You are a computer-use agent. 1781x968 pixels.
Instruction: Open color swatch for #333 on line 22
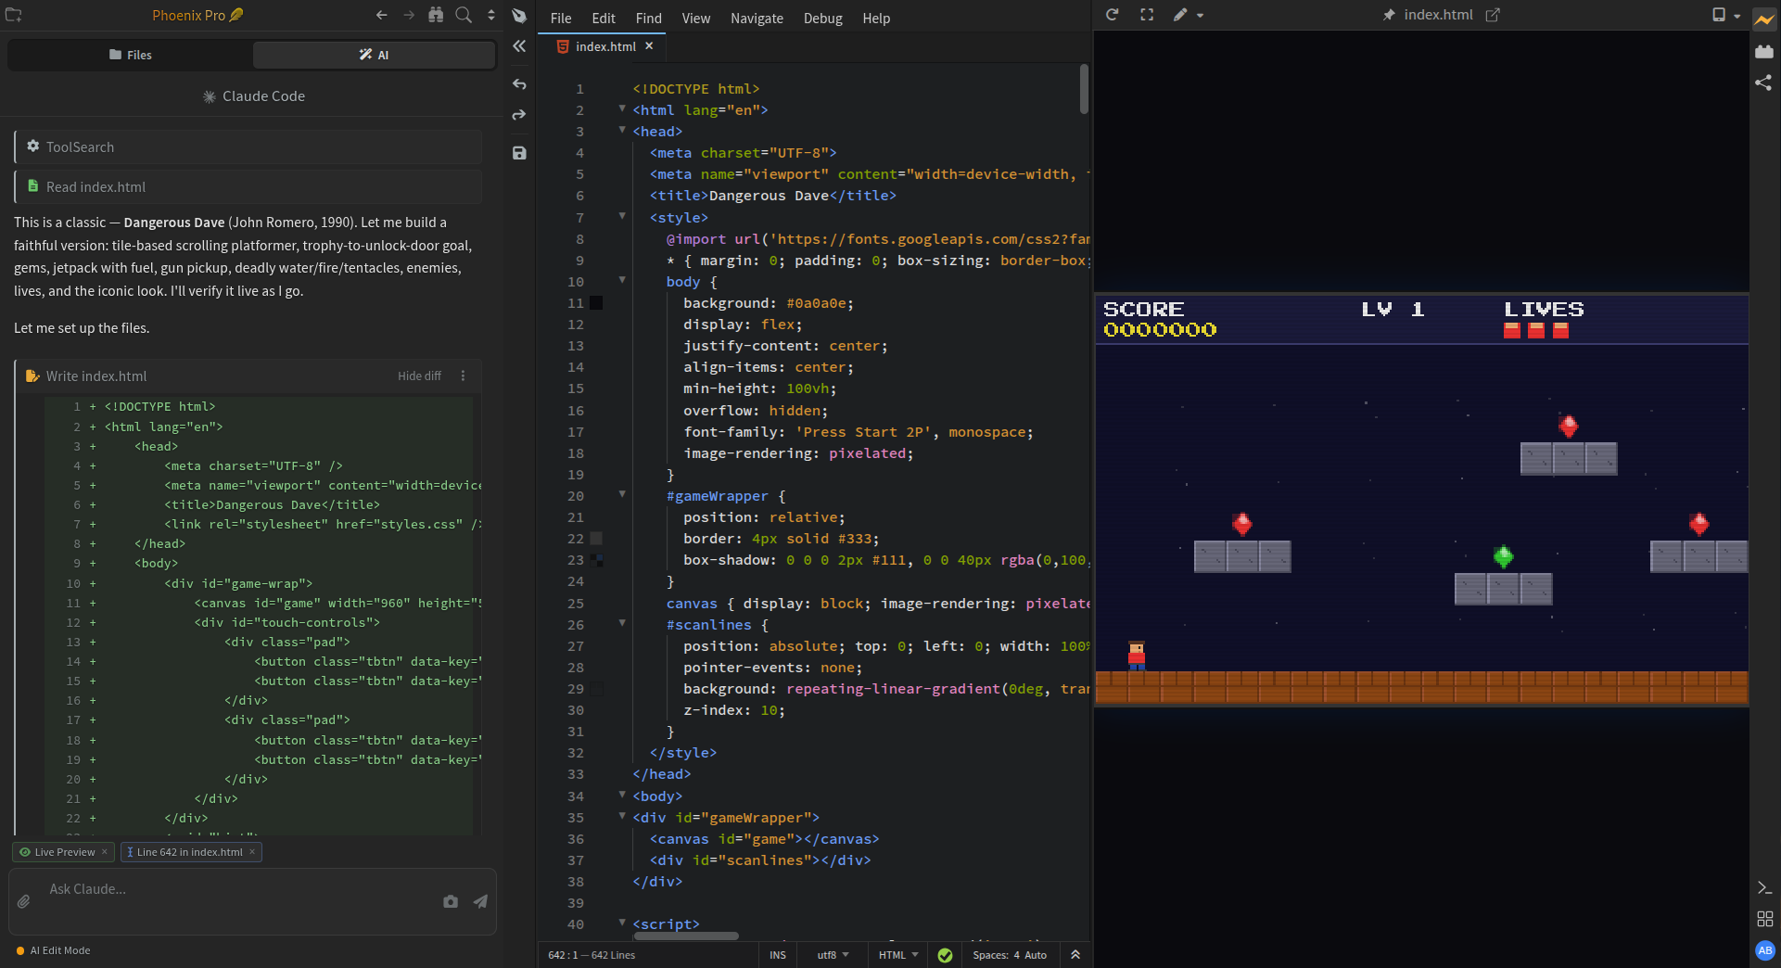[x=596, y=539]
